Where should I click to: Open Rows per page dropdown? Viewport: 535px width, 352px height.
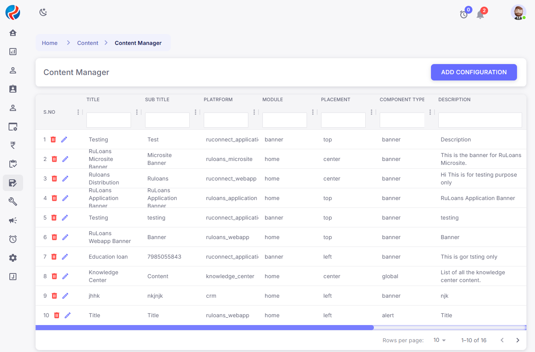click(x=440, y=340)
